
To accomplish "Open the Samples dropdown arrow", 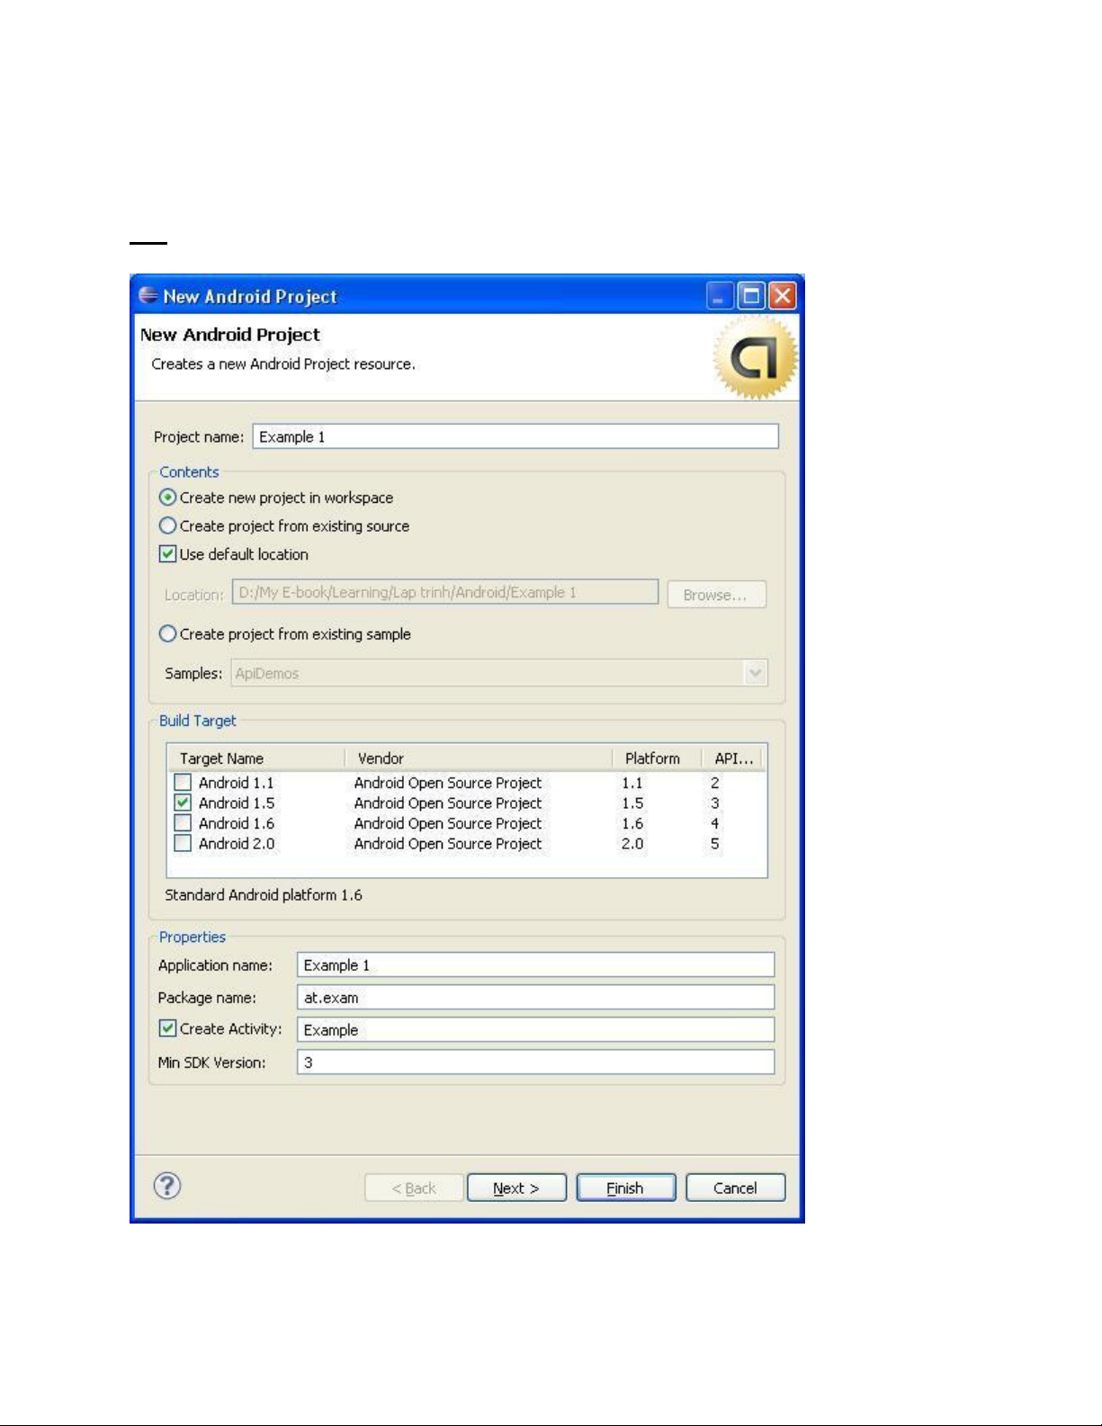I will click(756, 673).
